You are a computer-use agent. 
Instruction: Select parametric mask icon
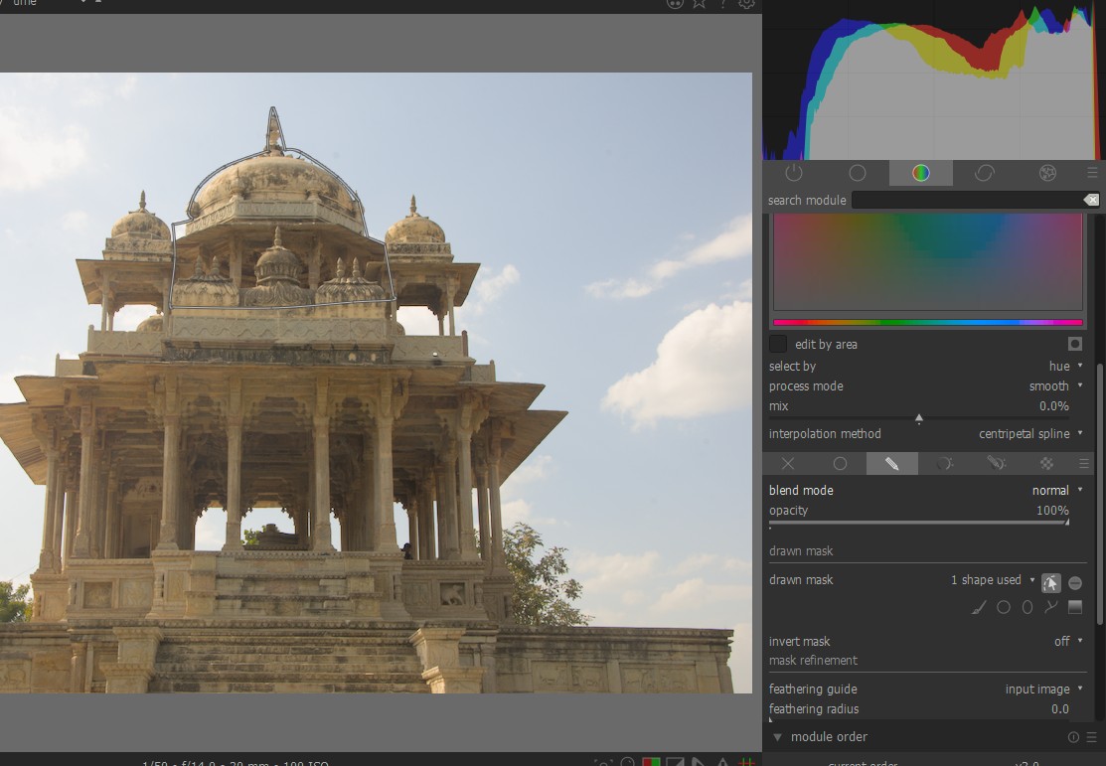click(944, 463)
